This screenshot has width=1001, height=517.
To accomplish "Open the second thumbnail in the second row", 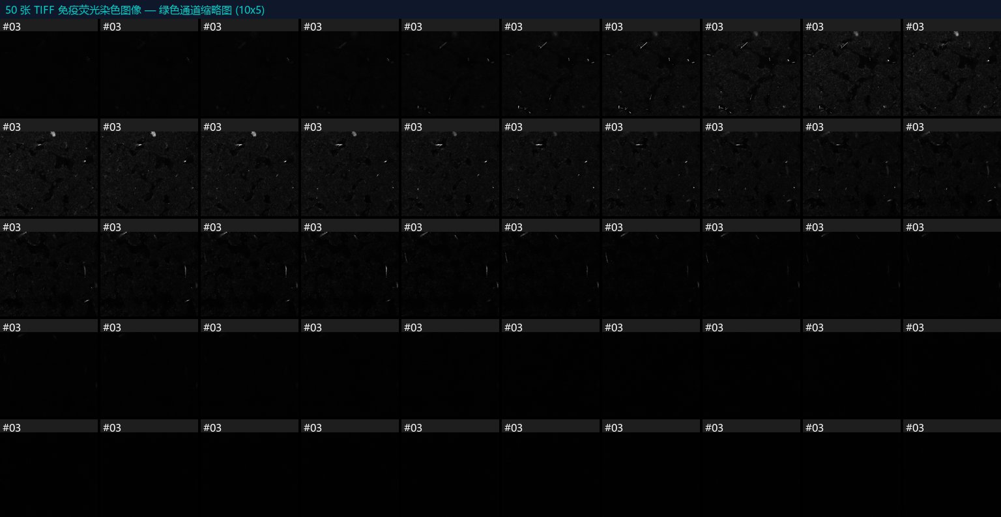I will click(149, 168).
